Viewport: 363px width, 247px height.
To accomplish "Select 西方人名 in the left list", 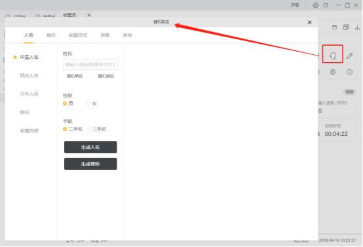I will tap(29, 76).
